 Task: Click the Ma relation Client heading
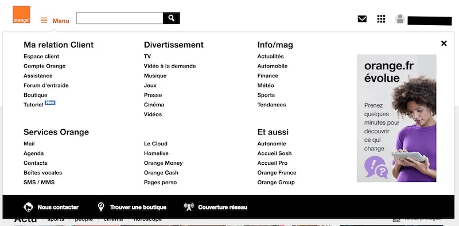[59, 45]
